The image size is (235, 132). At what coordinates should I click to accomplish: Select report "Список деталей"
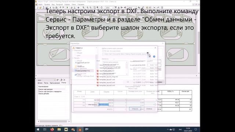44,93
